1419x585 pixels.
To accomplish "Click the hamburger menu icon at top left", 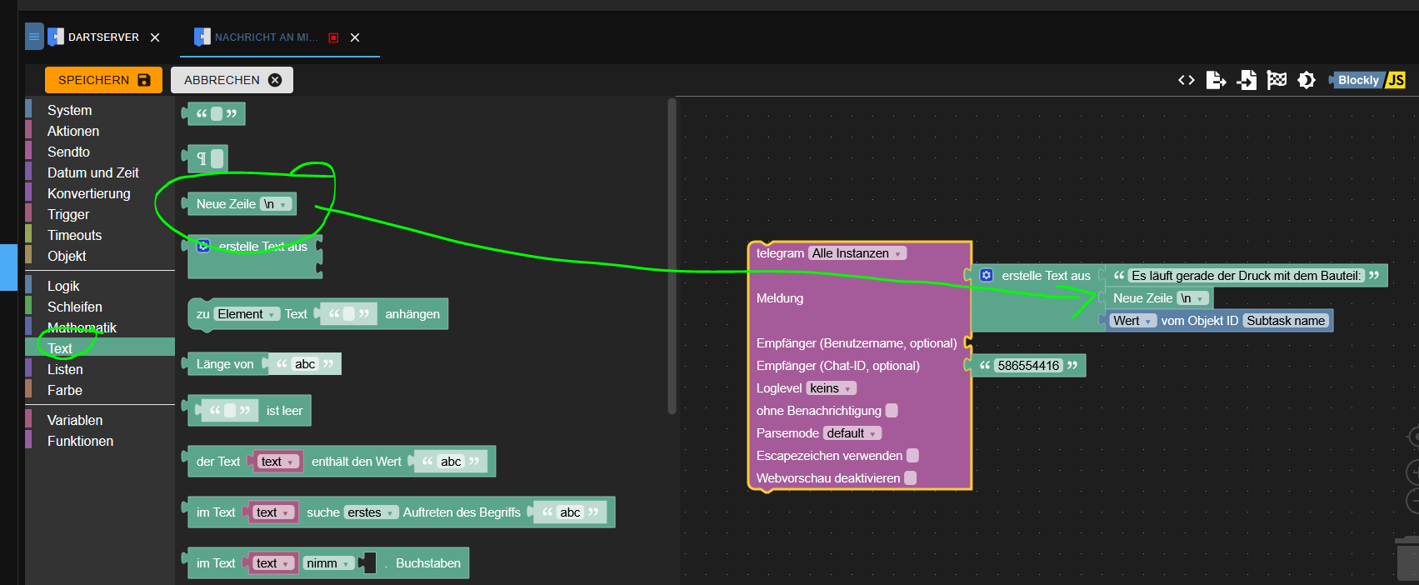I will (x=34, y=37).
